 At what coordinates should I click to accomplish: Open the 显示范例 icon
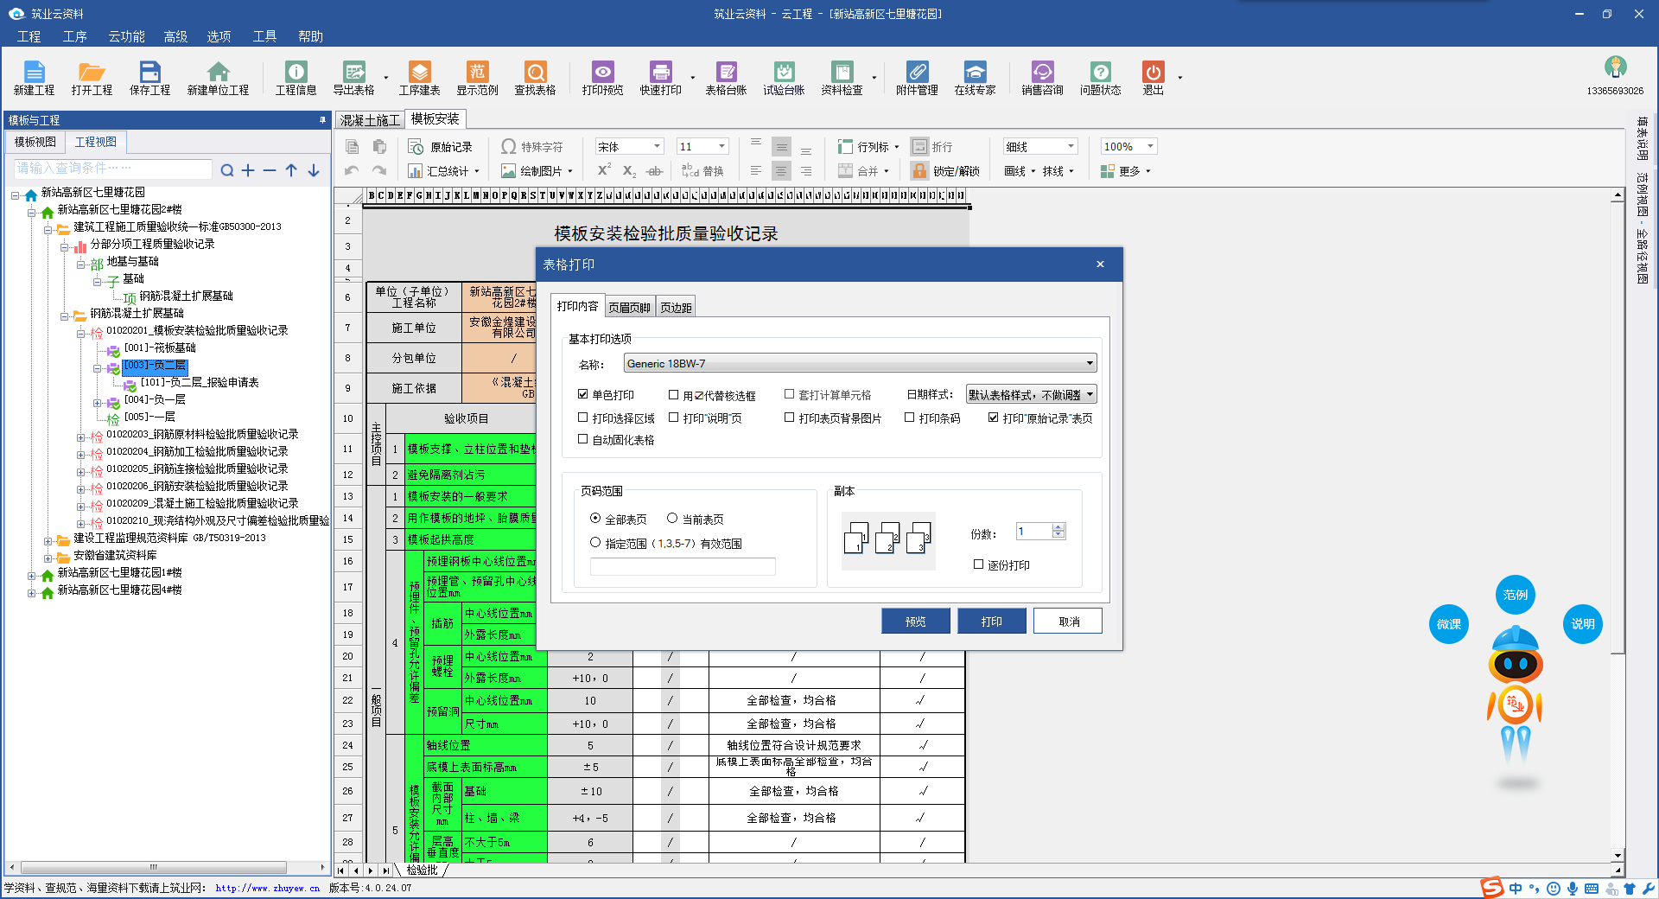(x=477, y=73)
